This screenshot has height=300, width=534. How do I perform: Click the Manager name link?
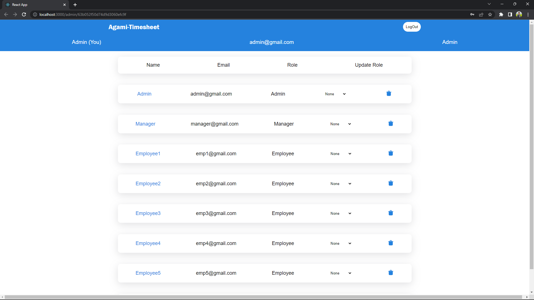(x=145, y=124)
